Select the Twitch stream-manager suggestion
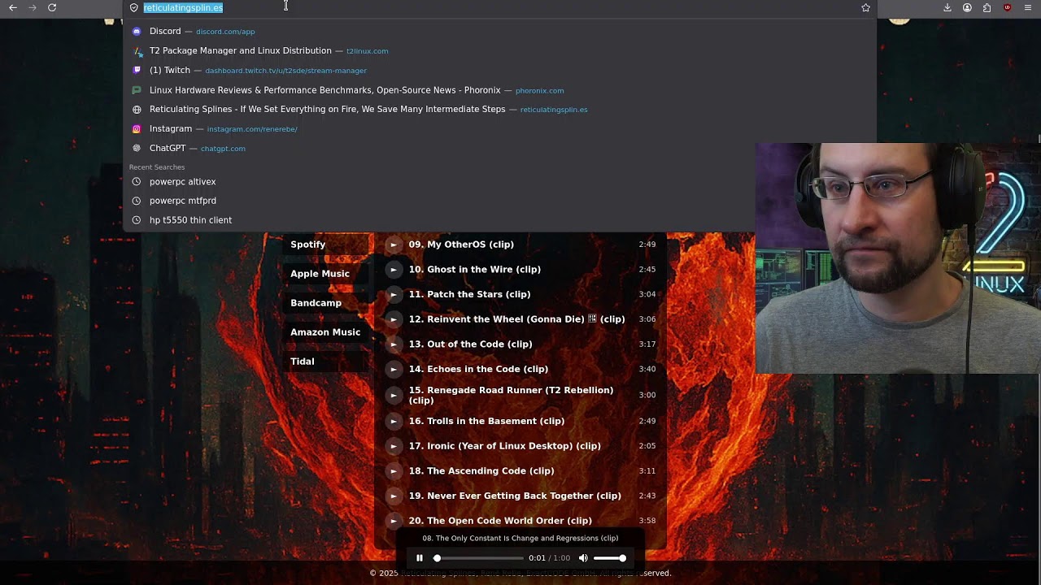 (499, 70)
